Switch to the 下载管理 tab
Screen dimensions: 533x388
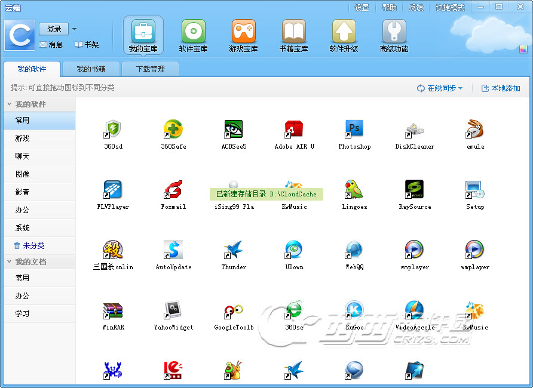(x=150, y=69)
